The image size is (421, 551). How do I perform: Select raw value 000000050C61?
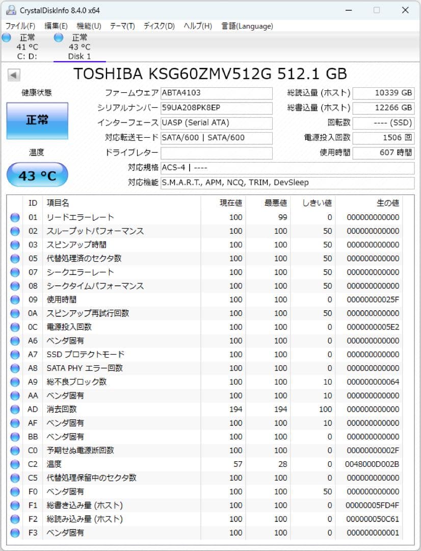[x=373, y=519]
